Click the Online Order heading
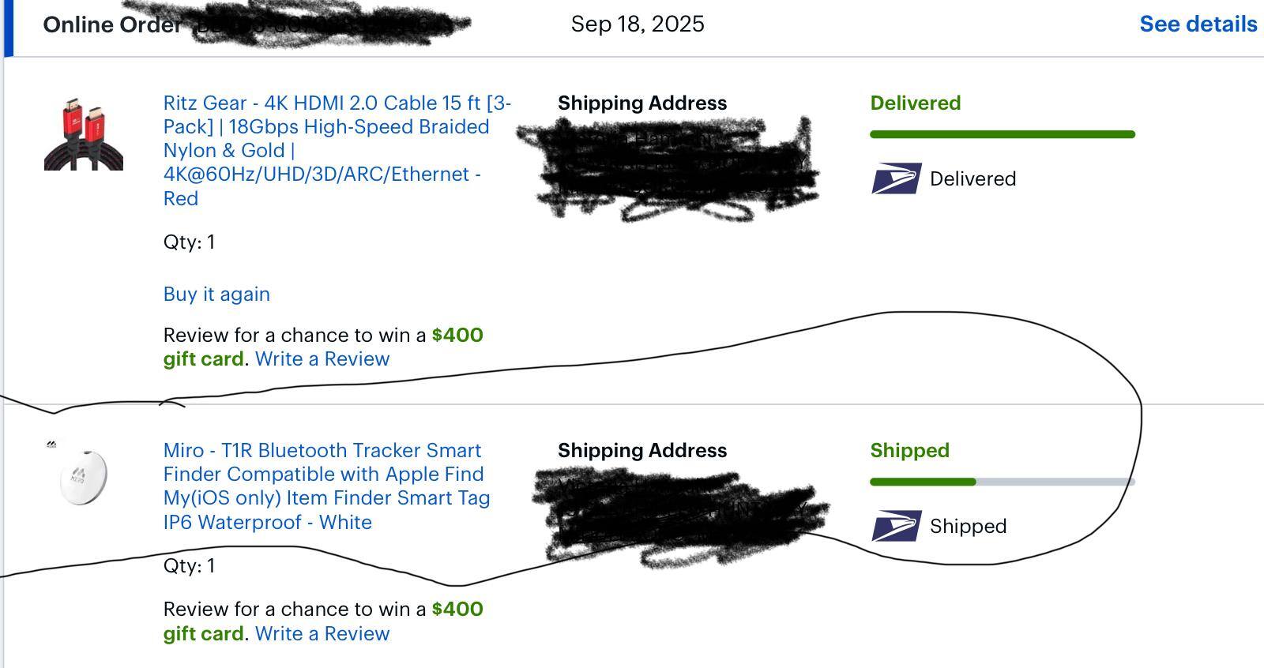 [x=111, y=24]
